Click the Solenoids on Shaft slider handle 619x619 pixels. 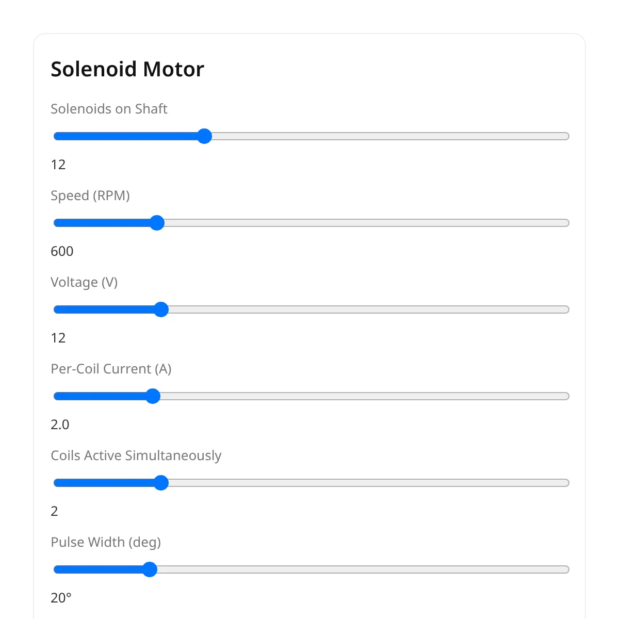point(204,136)
